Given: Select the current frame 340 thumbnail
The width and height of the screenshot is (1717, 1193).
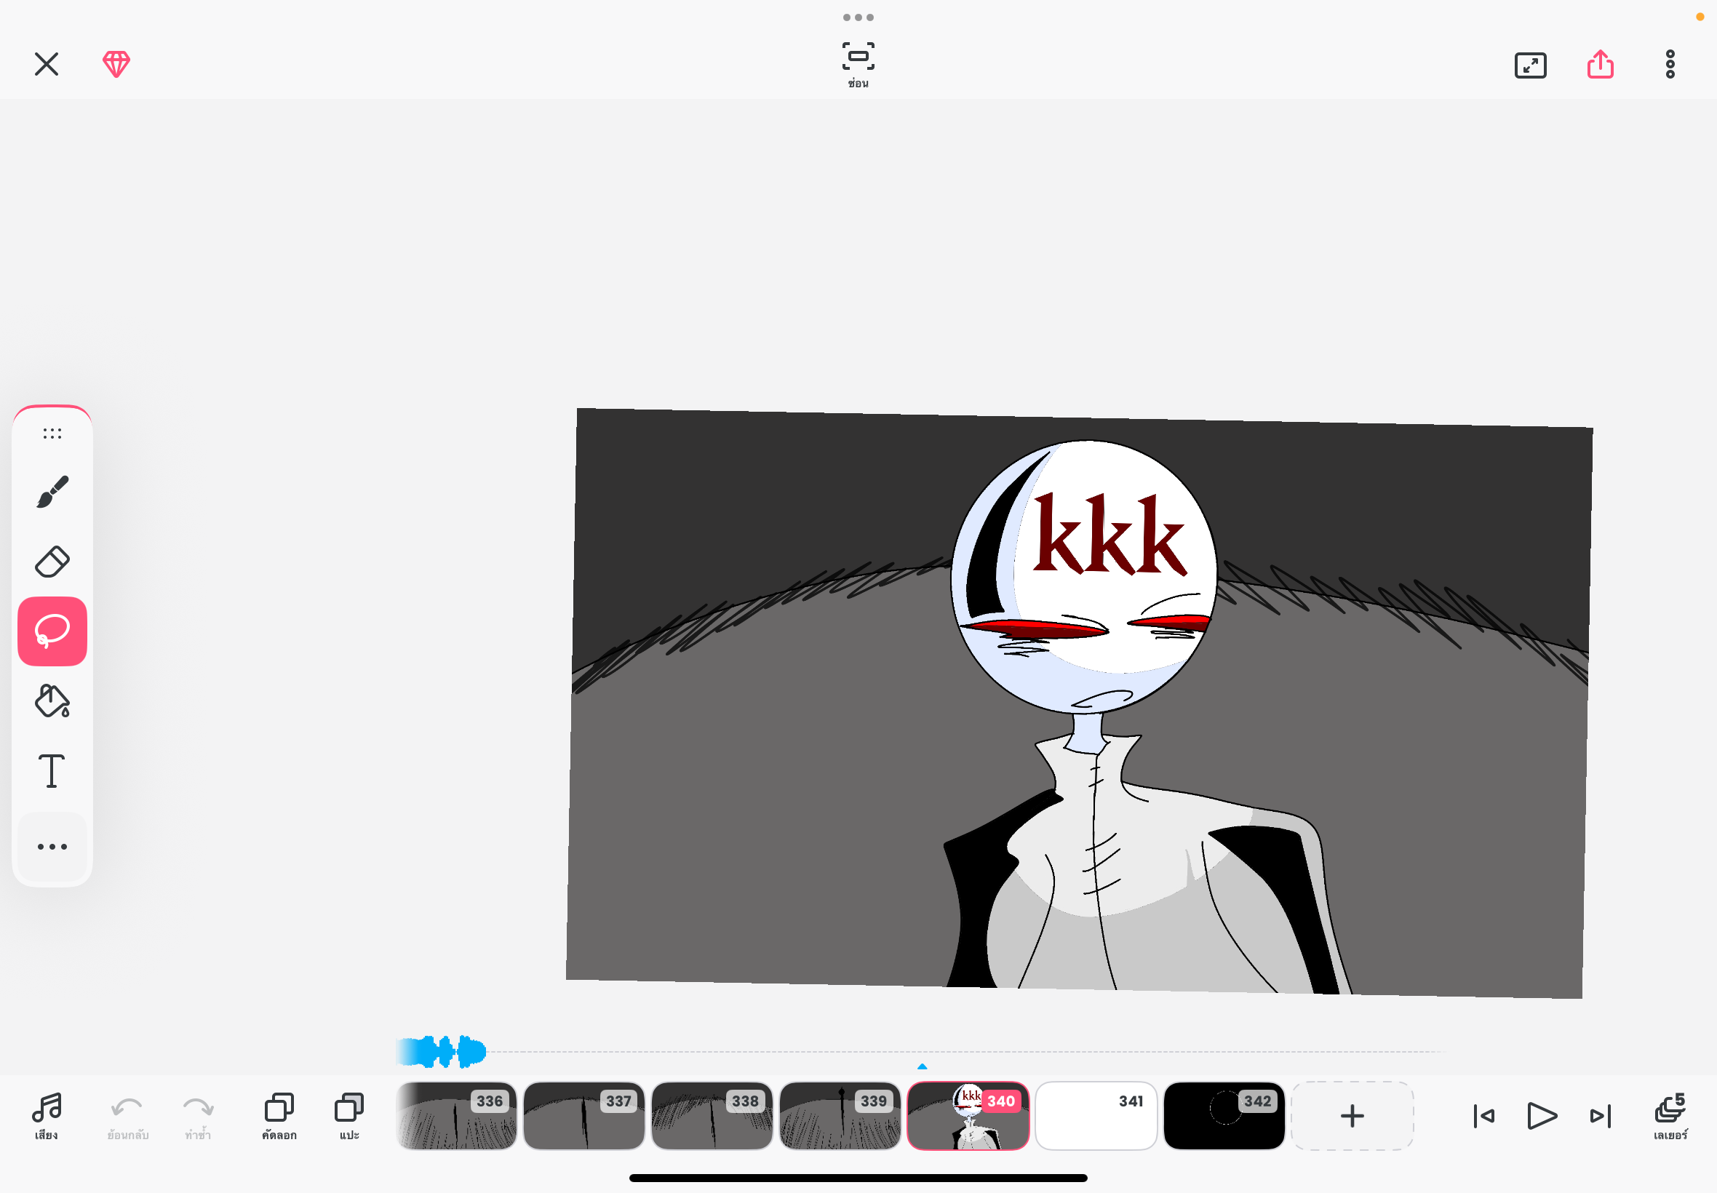Looking at the screenshot, I should tap(968, 1116).
